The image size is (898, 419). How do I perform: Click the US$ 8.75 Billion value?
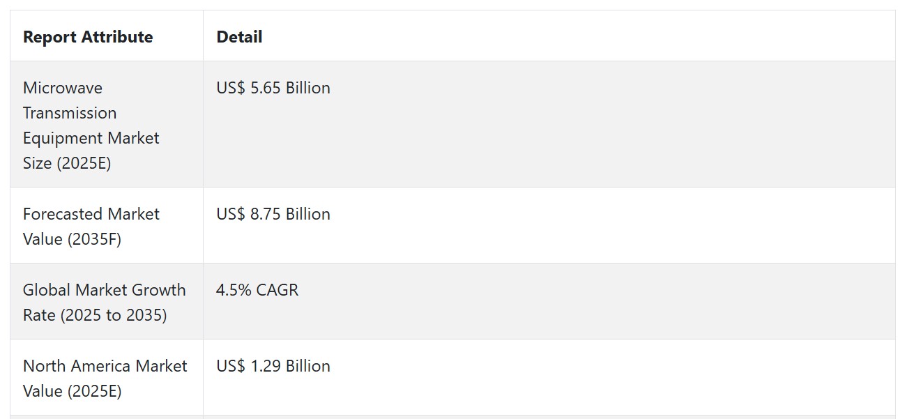(x=273, y=214)
